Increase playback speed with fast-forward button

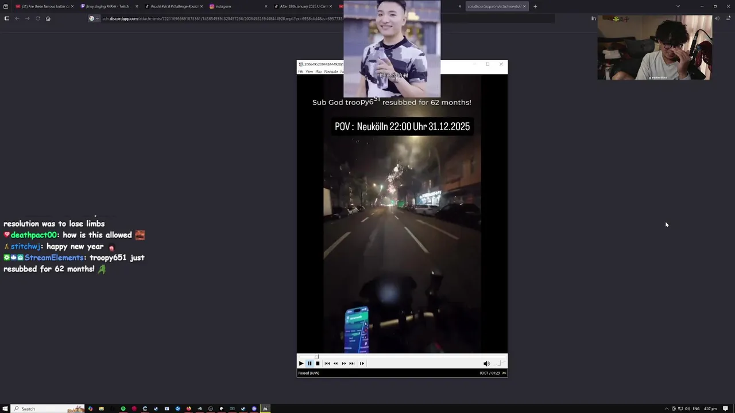coord(343,363)
